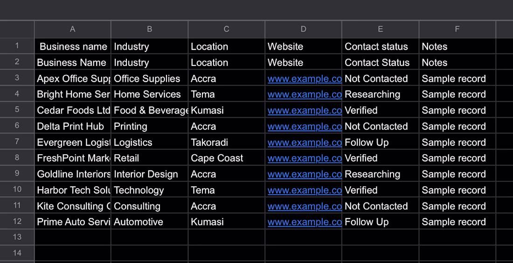
Task: Select the 'Cape Coast' location cell
Action: [x=226, y=158]
